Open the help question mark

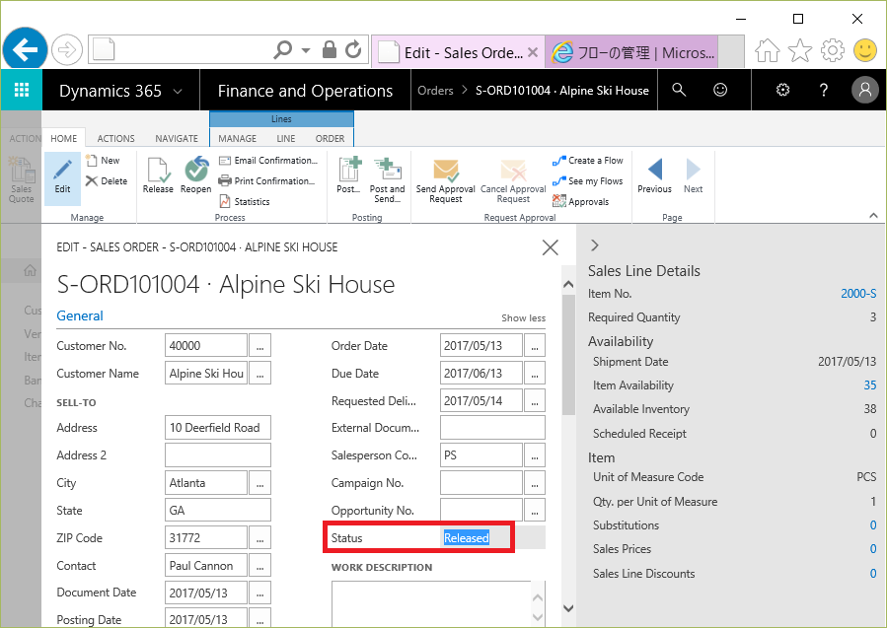[824, 90]
